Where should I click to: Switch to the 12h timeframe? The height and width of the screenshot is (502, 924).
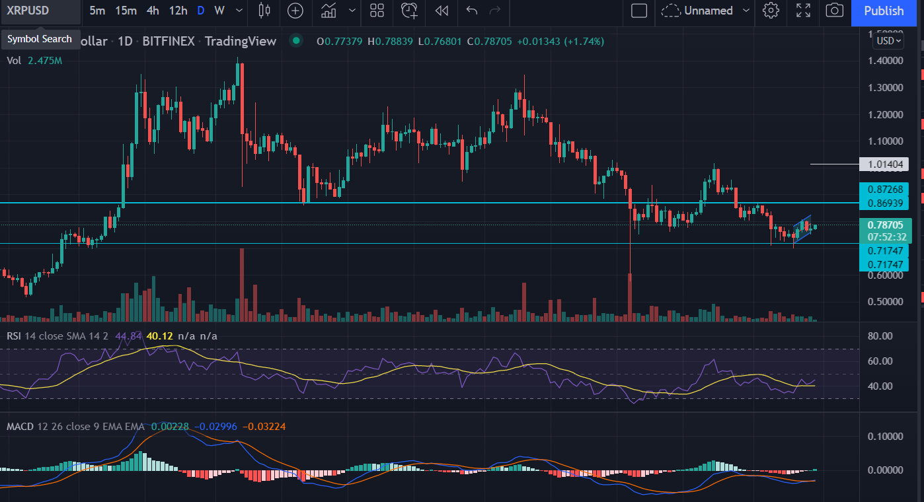tap(178, 11)
